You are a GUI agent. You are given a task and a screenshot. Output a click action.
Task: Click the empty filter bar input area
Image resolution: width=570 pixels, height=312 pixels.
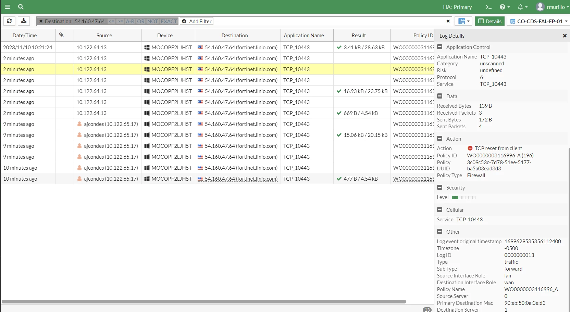329,21
